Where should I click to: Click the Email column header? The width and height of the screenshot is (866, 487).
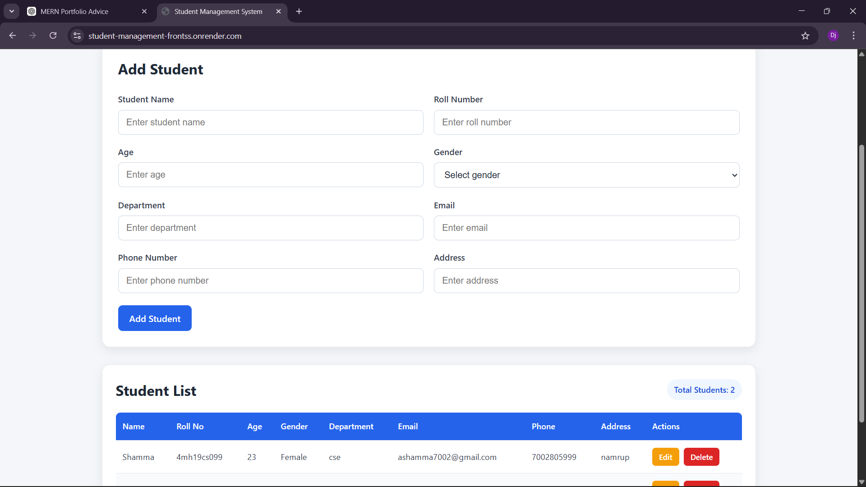[x=408, y=426]
